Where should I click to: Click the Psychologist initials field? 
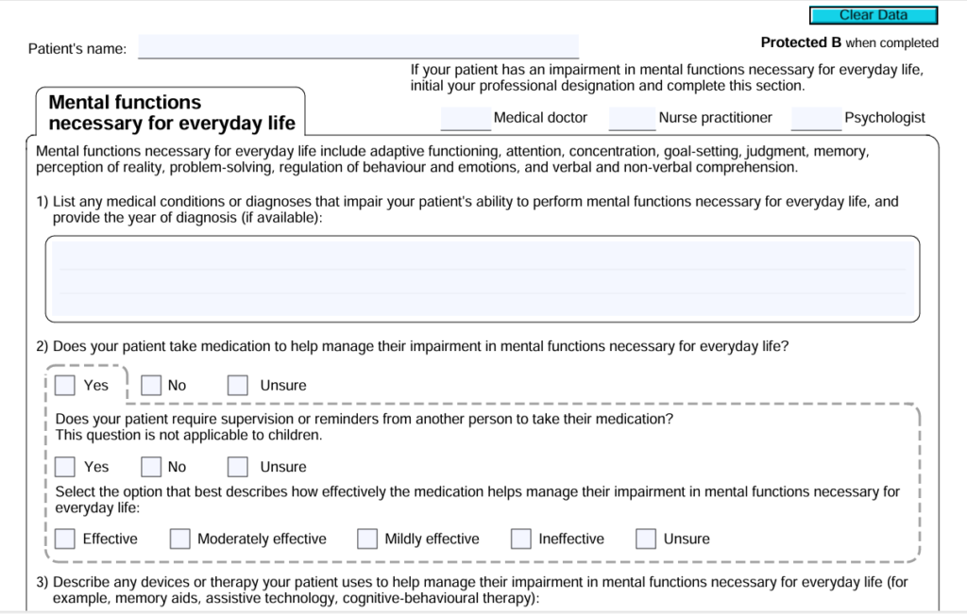(x=816, y=117)
